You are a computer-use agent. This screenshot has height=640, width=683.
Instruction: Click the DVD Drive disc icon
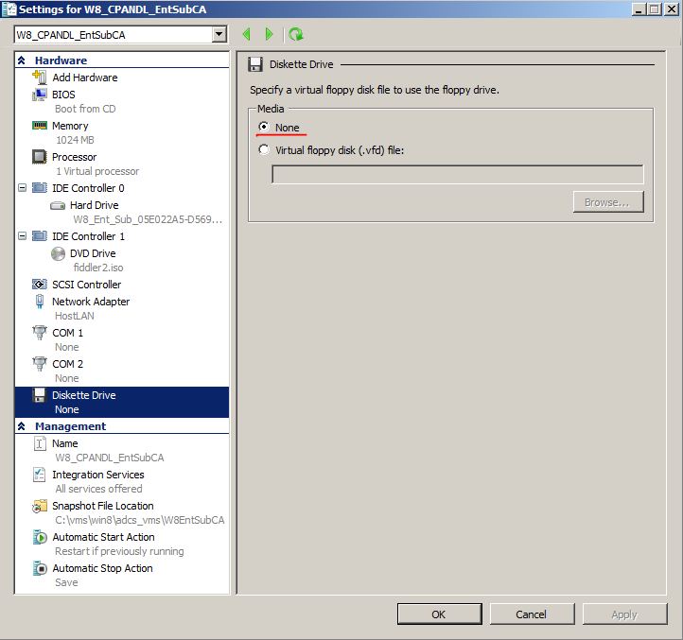58,253
